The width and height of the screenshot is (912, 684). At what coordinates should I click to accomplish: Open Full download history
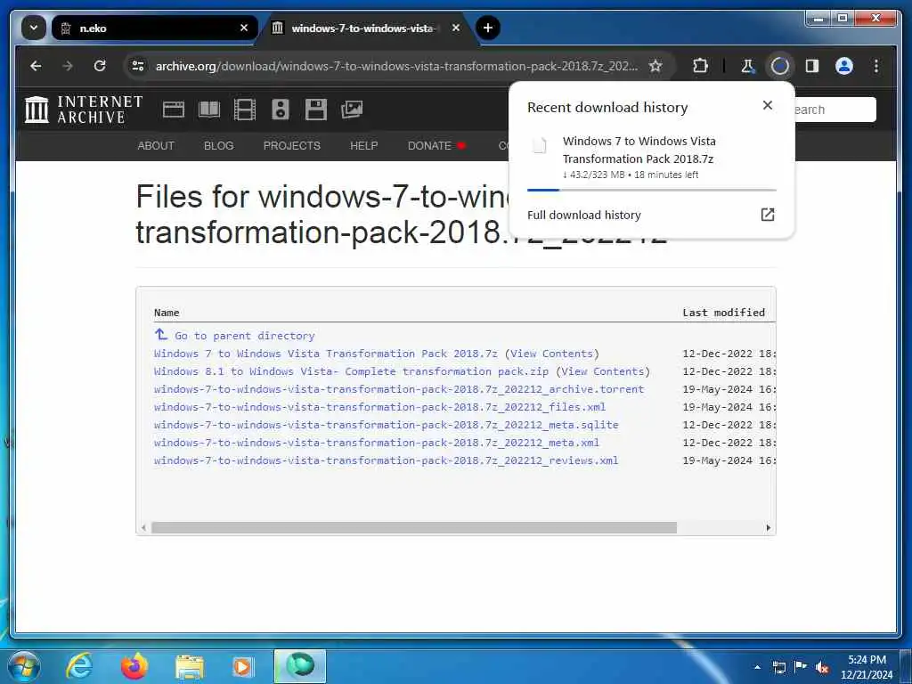point(584,216)
